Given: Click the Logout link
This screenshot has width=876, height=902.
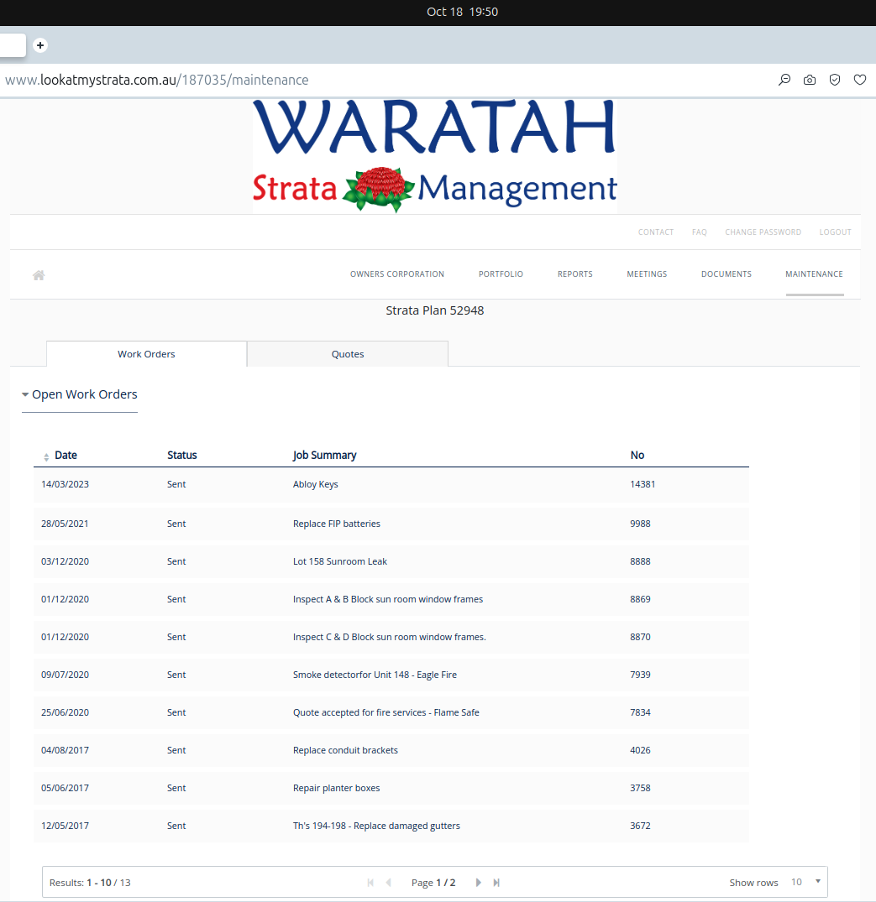Looking at the screenshot, I should click(x=835, y=232).
